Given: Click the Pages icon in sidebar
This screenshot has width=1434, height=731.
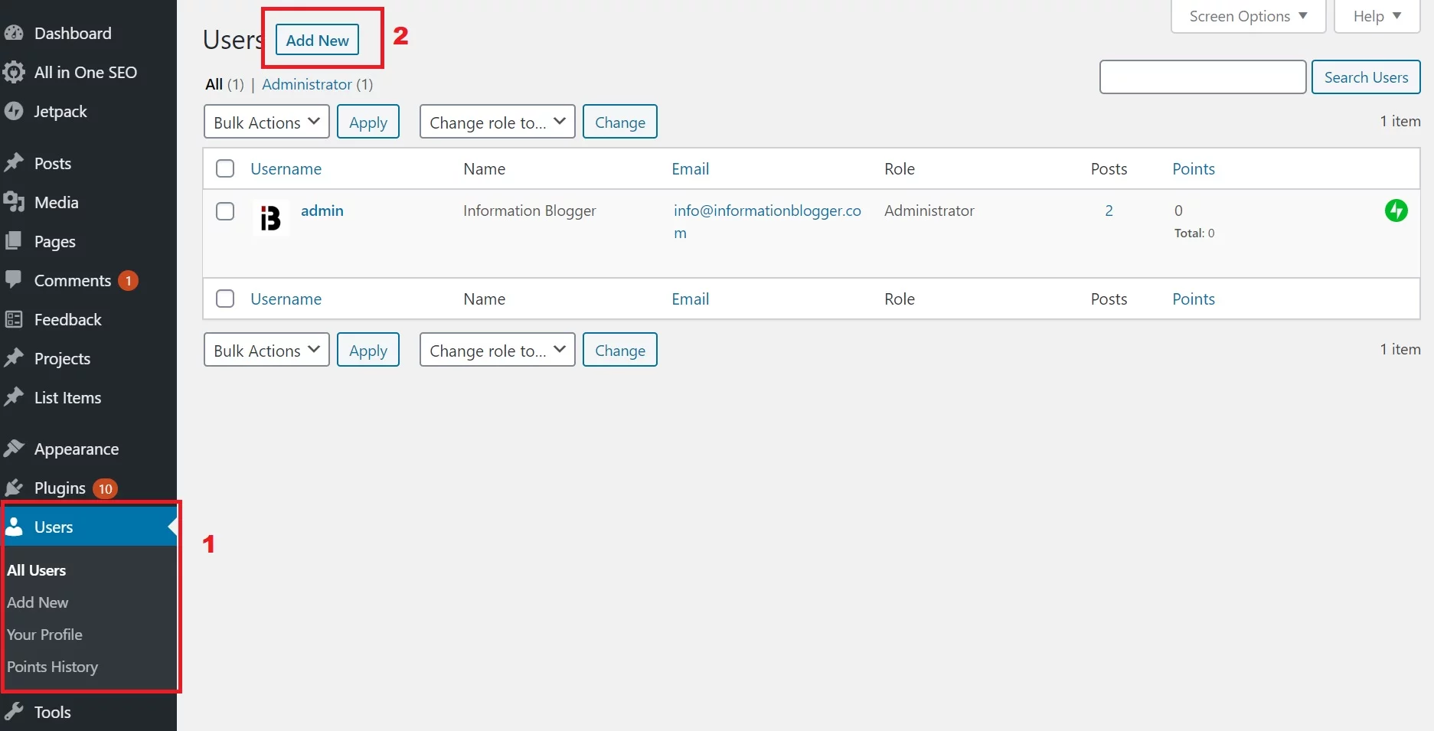Looking at the screenshot, I should (14, 241).
